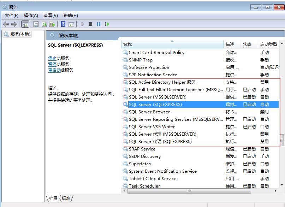Select SQL Full-text Filter Daemon Launcher row
The height and width of the screenshot is (207, 285).
click(x=200, y=90)
